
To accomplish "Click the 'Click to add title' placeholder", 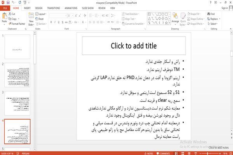I will tap(134, 46).
